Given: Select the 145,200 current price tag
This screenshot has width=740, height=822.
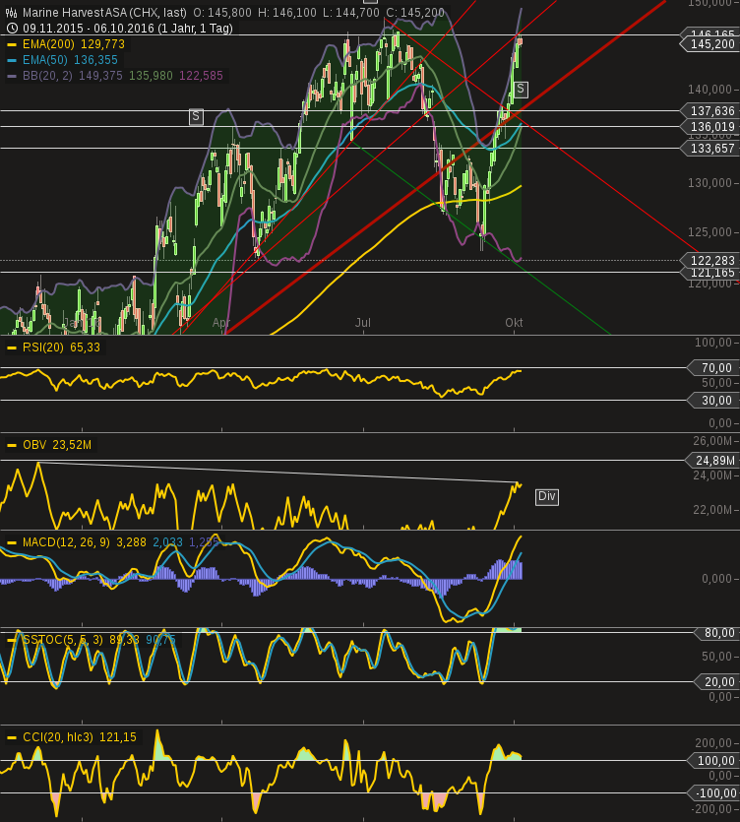Looking at the screenshot, I should [710, 44].
